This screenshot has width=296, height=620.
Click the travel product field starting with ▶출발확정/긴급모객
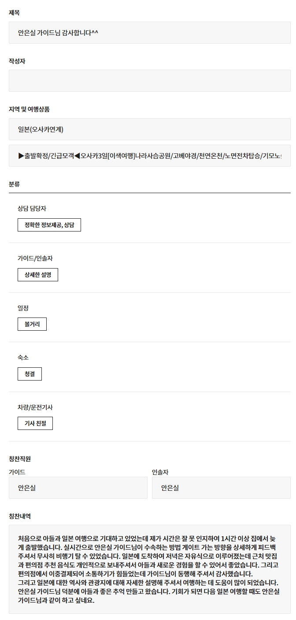coord(149,156)
